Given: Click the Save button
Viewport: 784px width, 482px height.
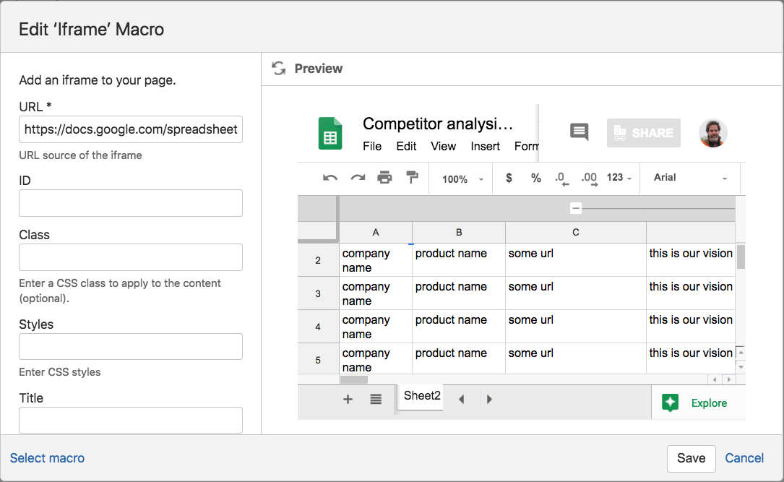Looking at the screenshot, I should 691,458.
